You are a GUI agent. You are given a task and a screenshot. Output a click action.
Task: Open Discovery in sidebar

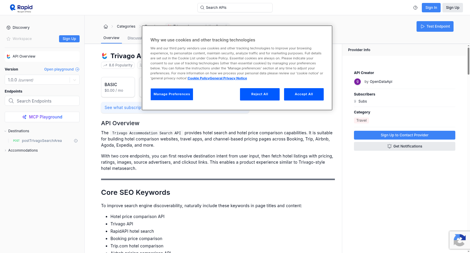[x=21, y=28]
